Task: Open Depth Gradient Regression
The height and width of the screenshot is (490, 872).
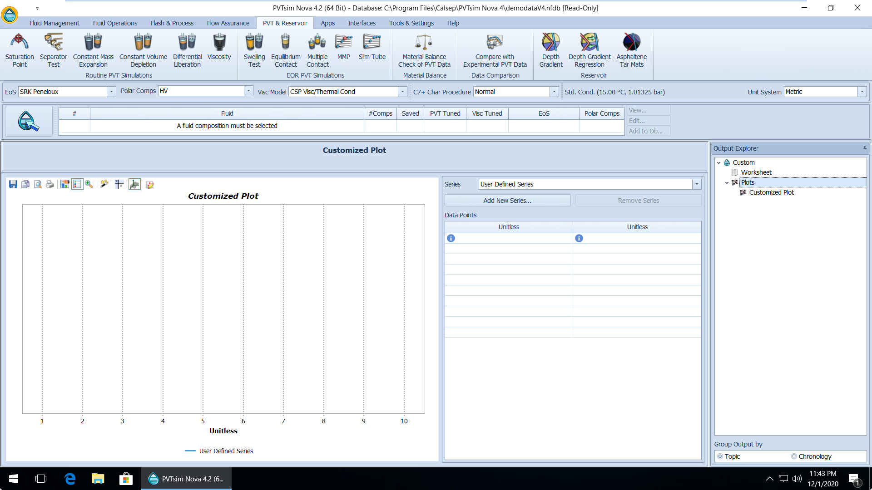Action: tap(590, 50)
